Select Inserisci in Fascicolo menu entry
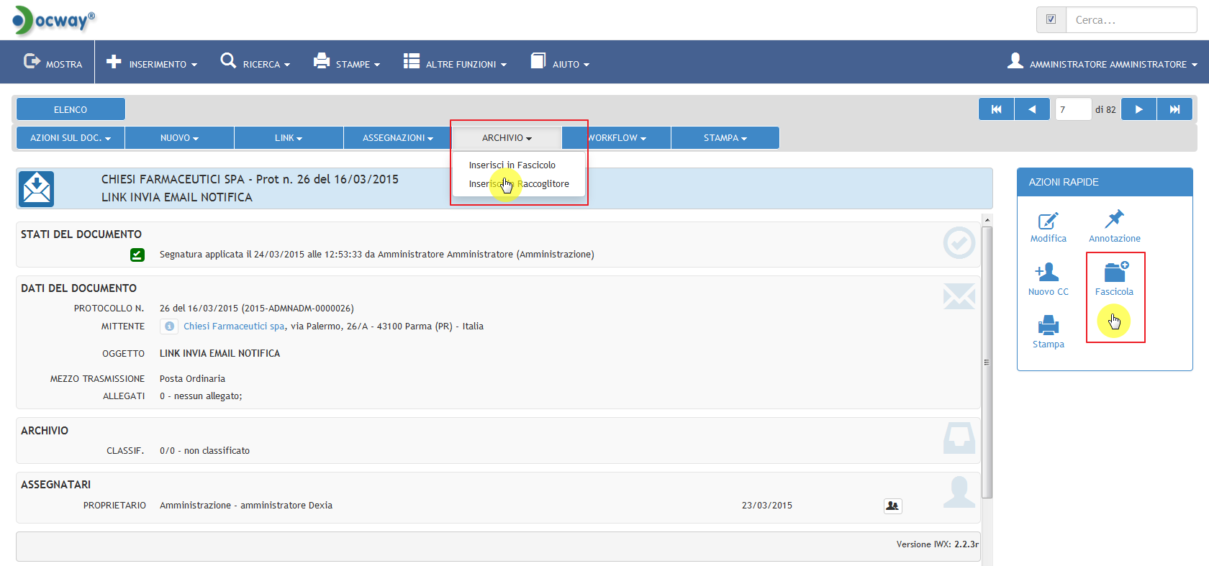This screenshot has width=1209, height=566. 512,165
